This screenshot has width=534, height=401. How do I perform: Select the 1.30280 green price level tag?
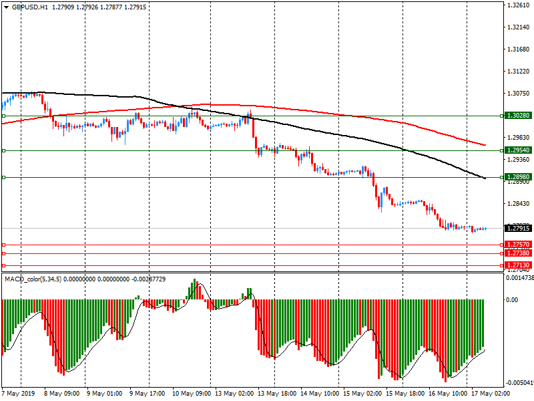click(x=518, y=116)
